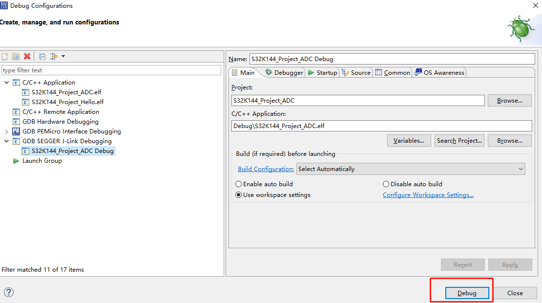
Task: Click the GDB Hardware Debugging icon
Action: click(16, 122)
